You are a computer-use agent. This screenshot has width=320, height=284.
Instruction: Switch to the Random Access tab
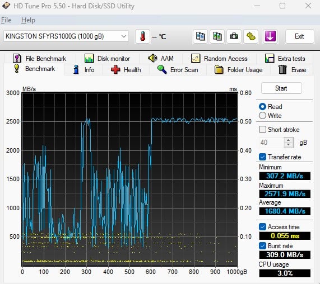point(219,59)
